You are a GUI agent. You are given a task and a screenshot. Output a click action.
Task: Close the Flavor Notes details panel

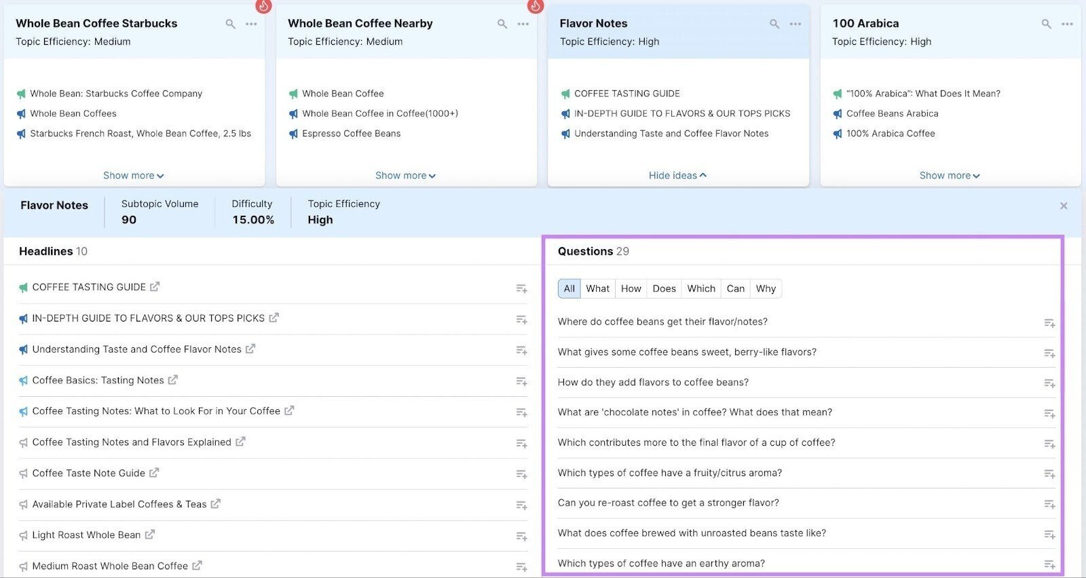[x=1064, y=206]
